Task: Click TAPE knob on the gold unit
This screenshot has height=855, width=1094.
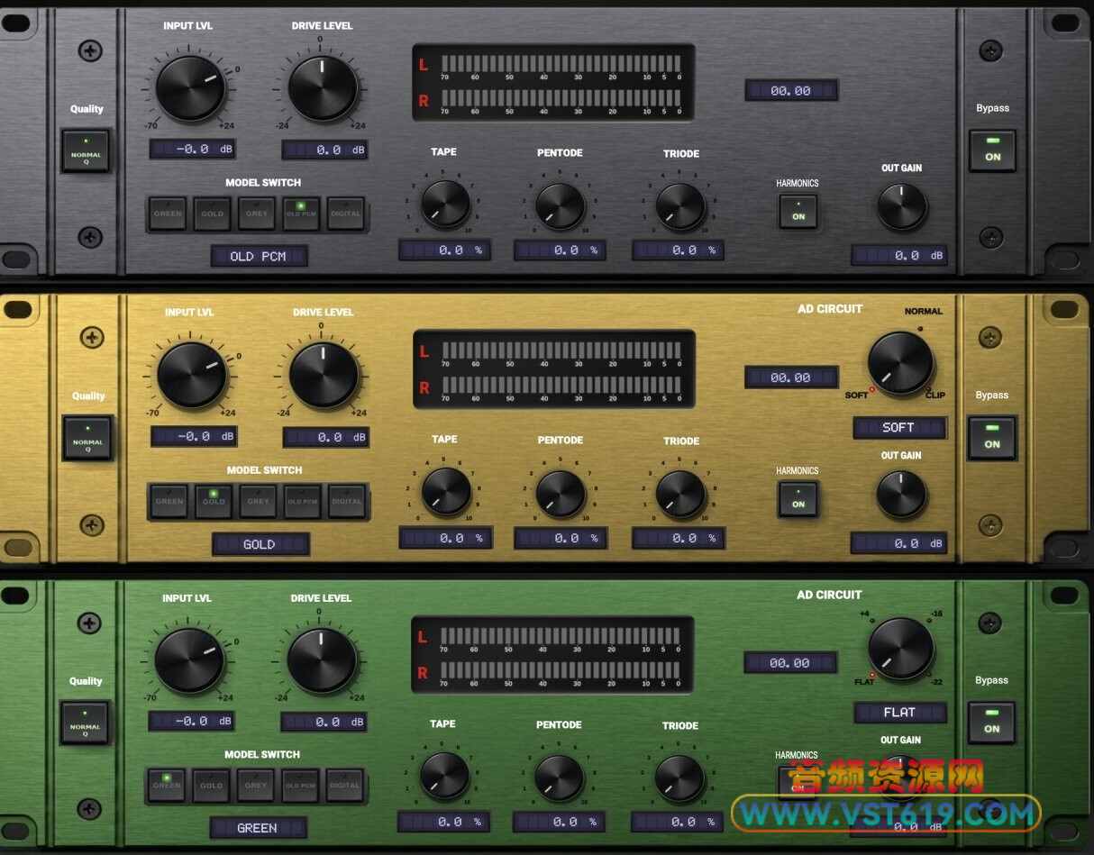Action: click(x=446, y=492)
